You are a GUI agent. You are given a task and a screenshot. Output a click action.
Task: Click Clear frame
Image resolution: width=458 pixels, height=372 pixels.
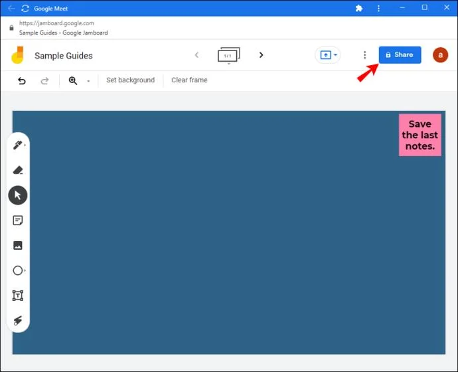click(189, 80)
